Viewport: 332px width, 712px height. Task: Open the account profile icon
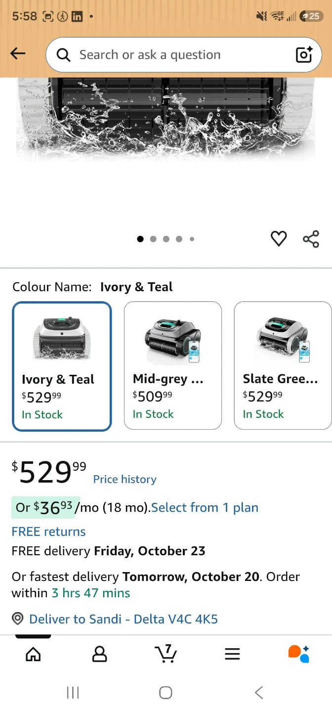point(99,654)
